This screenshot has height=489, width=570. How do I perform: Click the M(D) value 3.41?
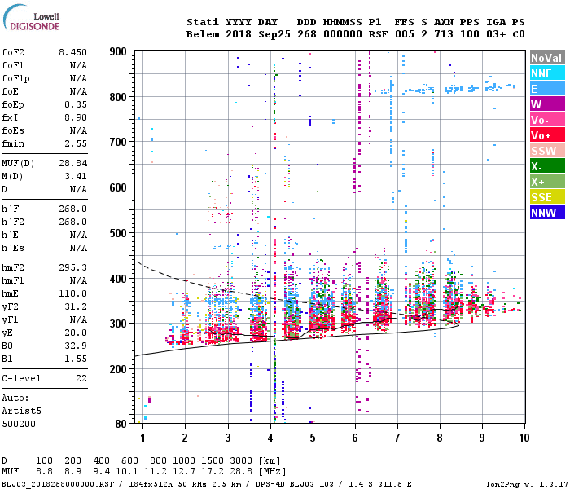[76, 176]
